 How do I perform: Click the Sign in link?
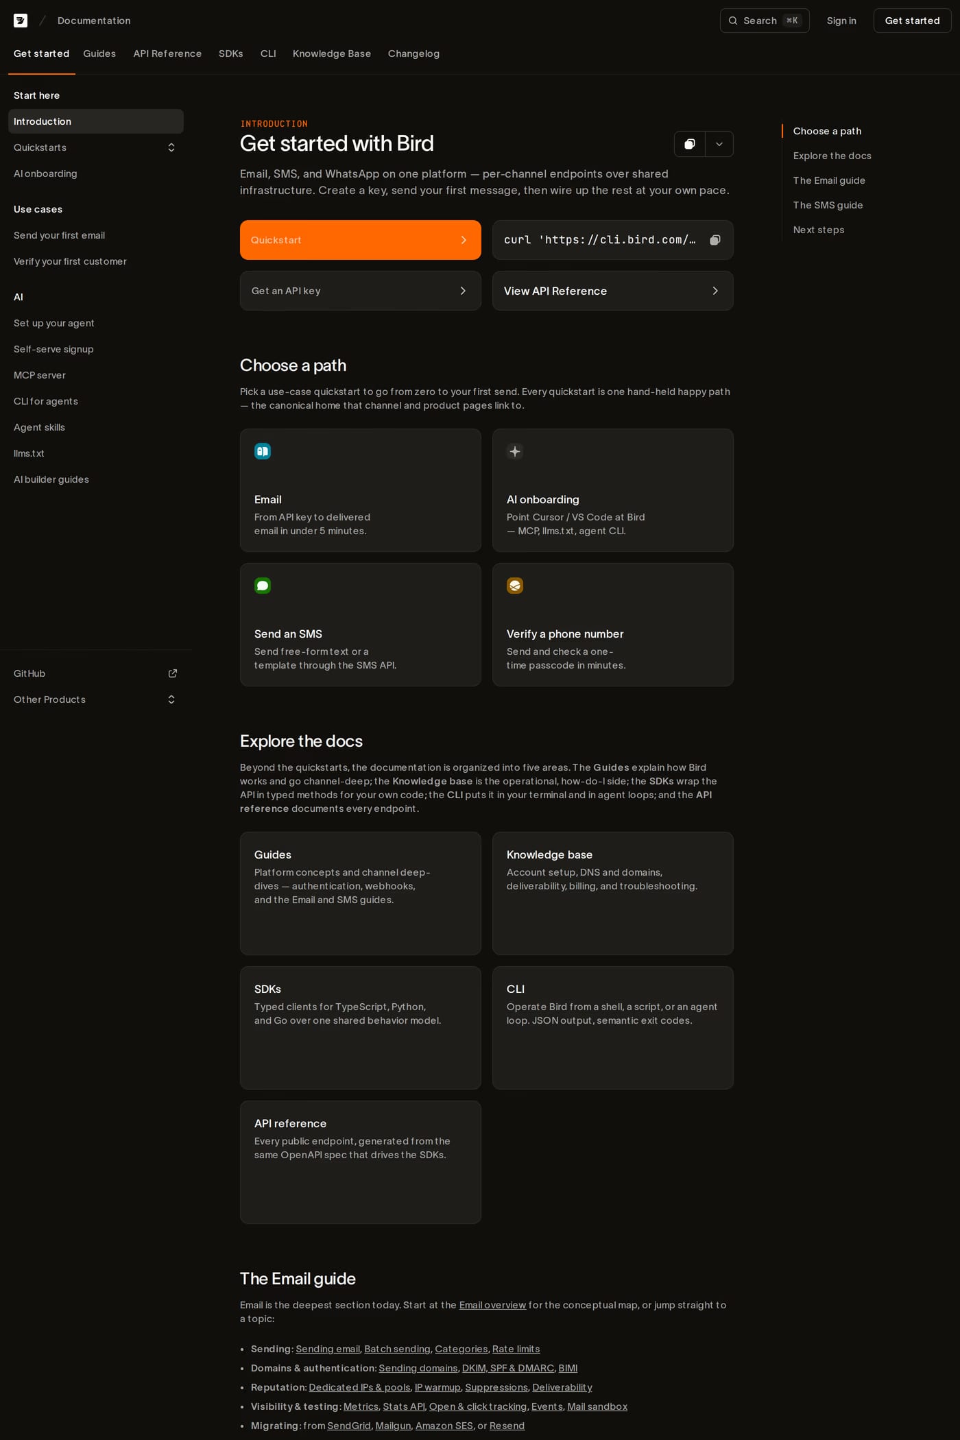point(841,21)
